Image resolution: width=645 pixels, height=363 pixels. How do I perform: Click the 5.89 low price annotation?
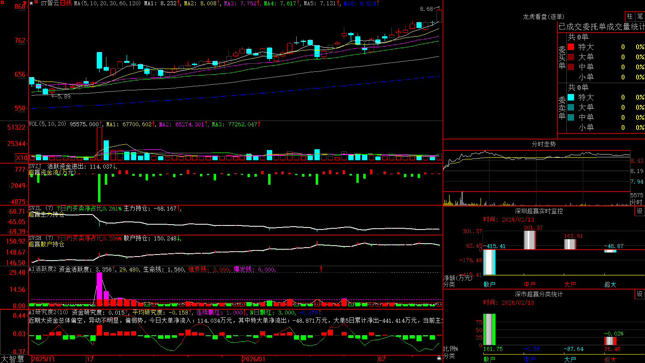(x=64, y=96)
